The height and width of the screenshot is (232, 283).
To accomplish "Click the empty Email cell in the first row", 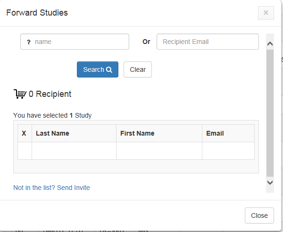I will click(228, 151).
